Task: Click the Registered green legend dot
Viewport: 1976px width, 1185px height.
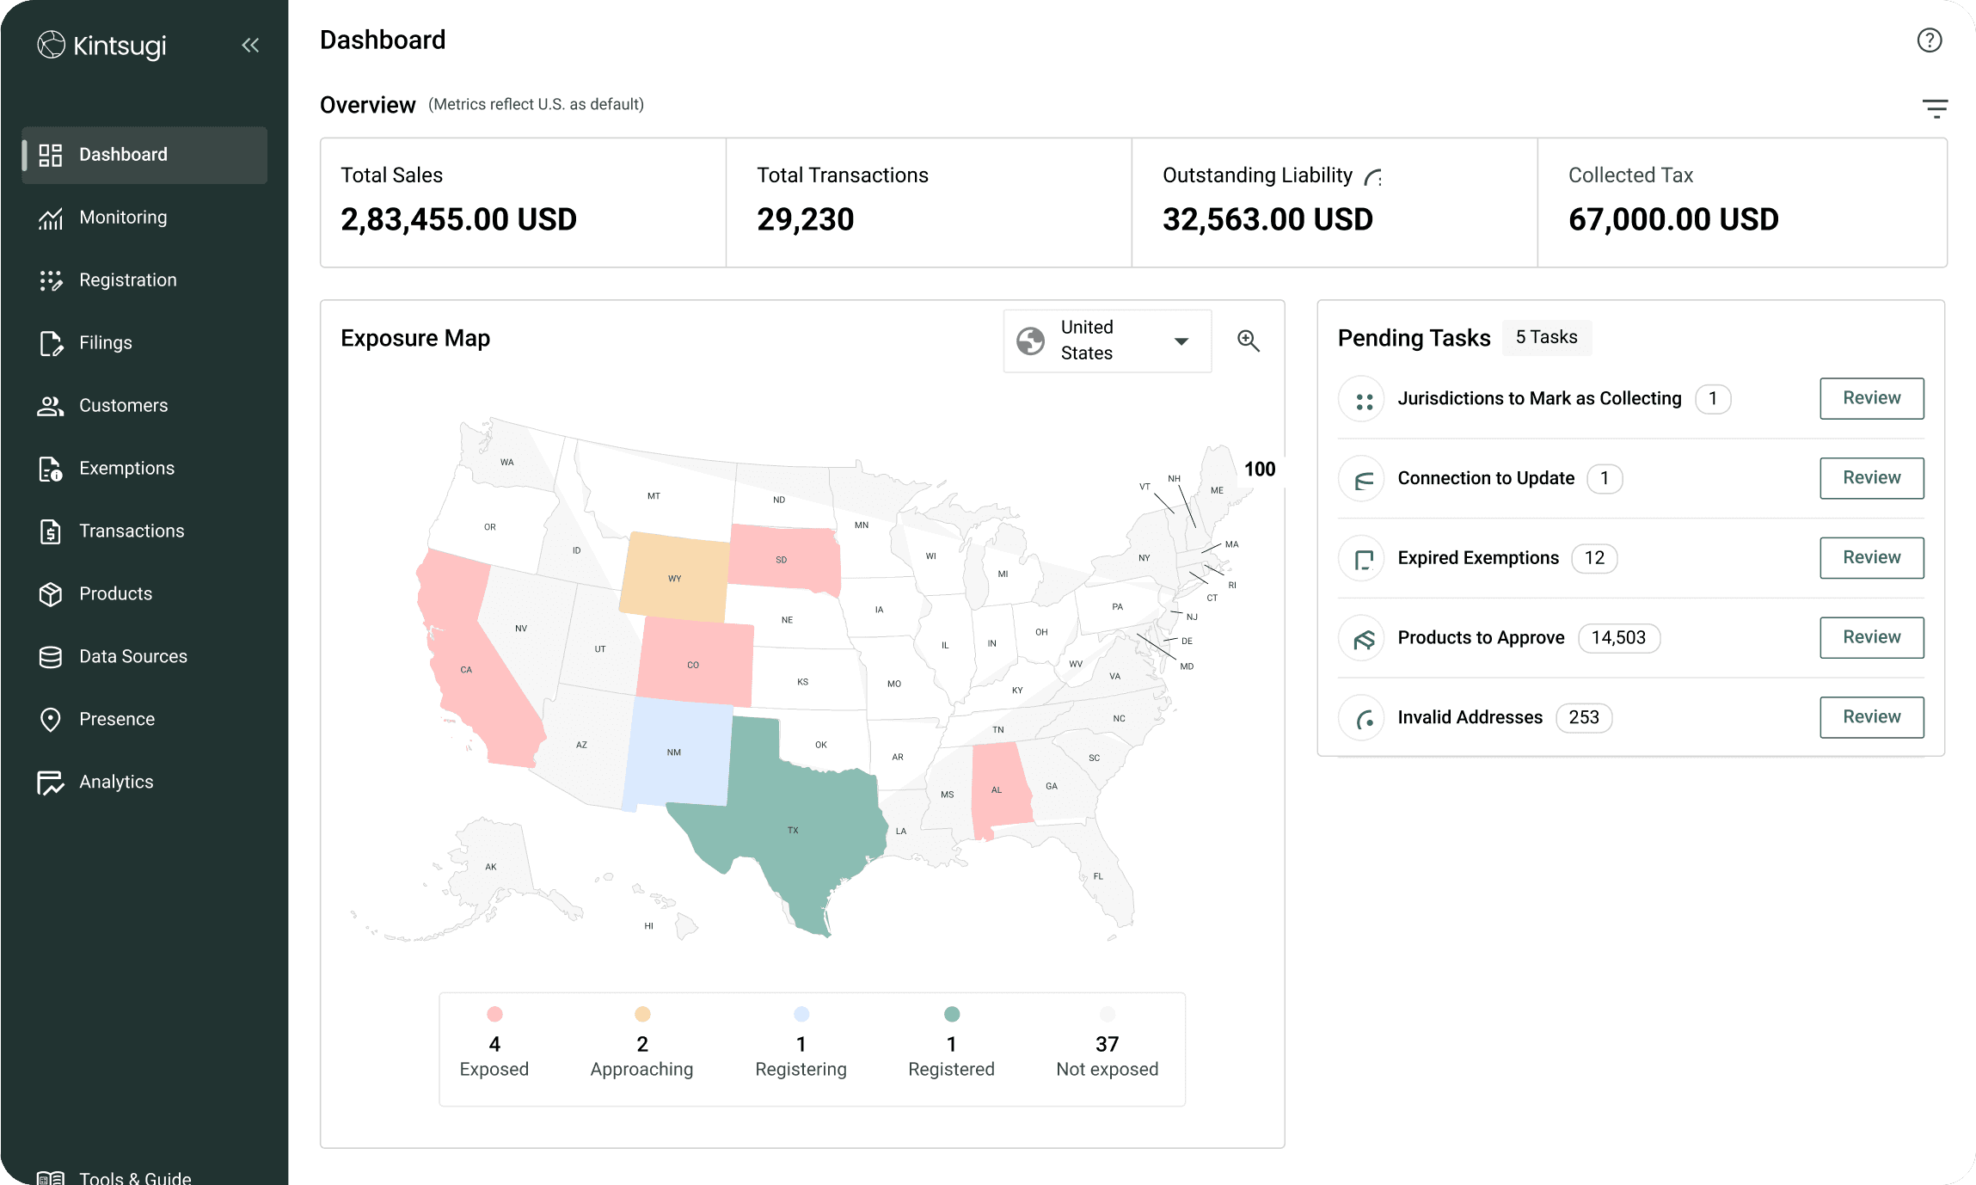Action: 951,1014
